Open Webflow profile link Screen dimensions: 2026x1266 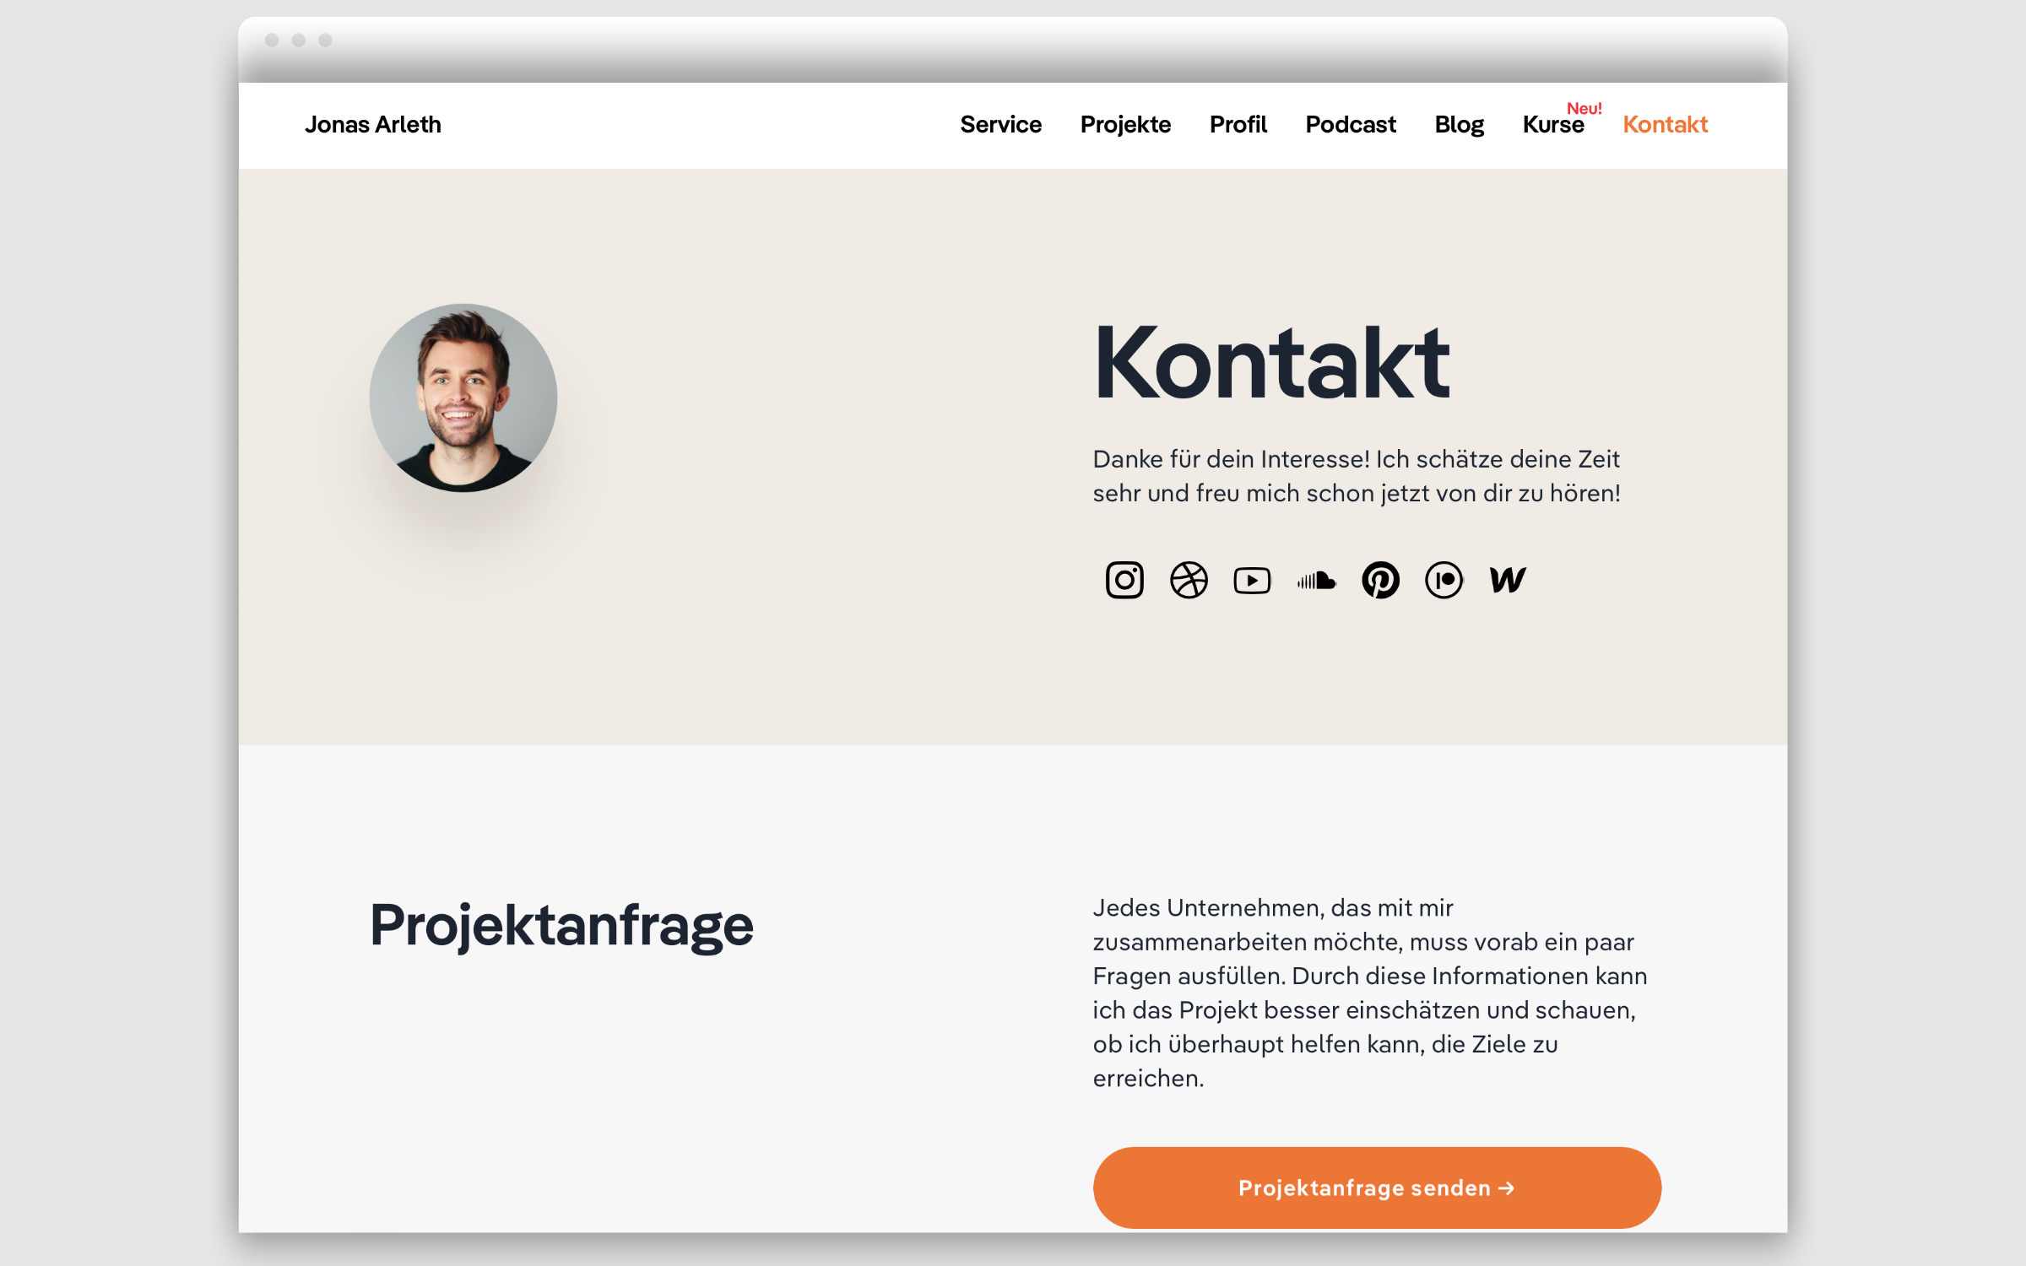coord(1505,579)
